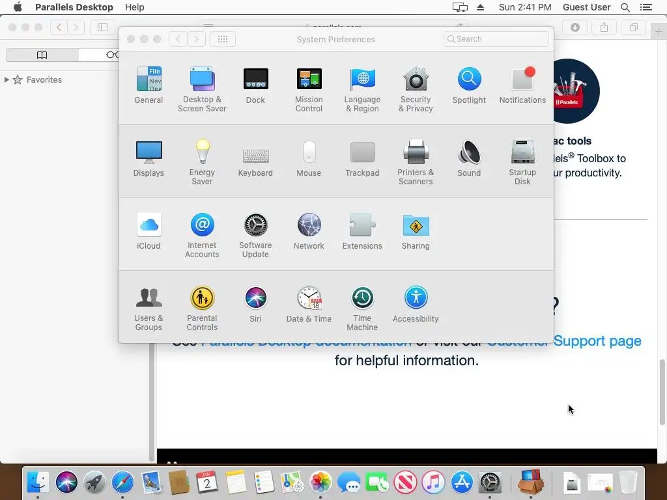Open Users & Groups preferences
Screen dimensions: 667x500
(x=149, y=308)
